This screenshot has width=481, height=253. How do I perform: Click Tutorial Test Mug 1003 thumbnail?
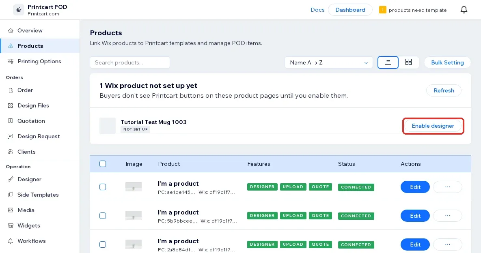pos(108,126)
